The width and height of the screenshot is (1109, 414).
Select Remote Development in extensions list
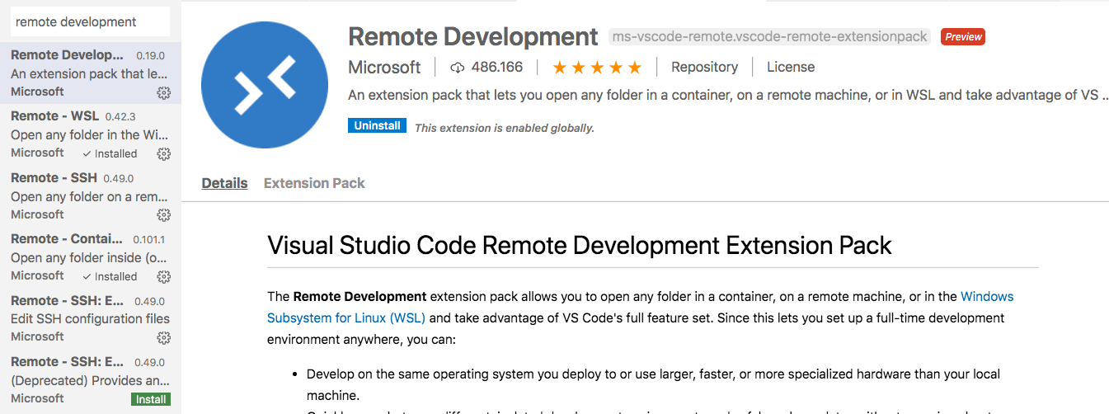tap(91, 73)
